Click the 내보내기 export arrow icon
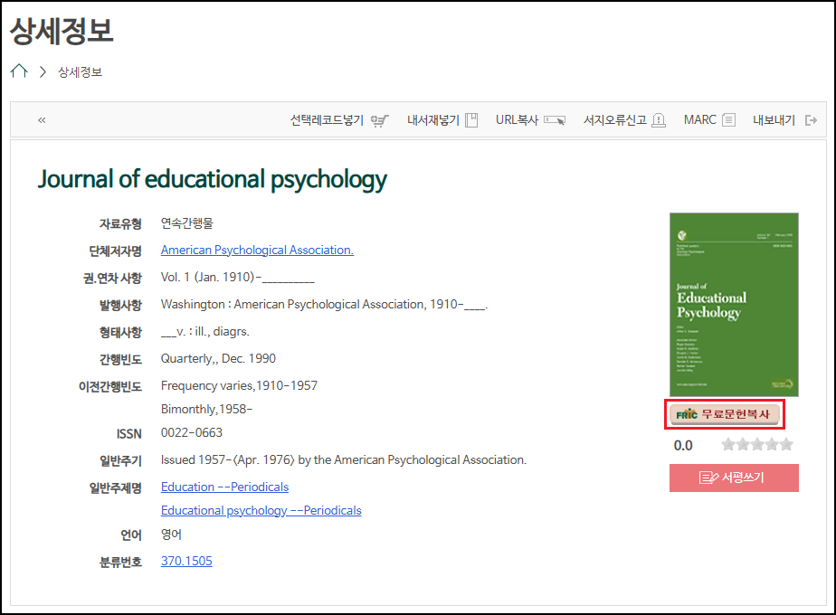 click(x=811, y=120)
